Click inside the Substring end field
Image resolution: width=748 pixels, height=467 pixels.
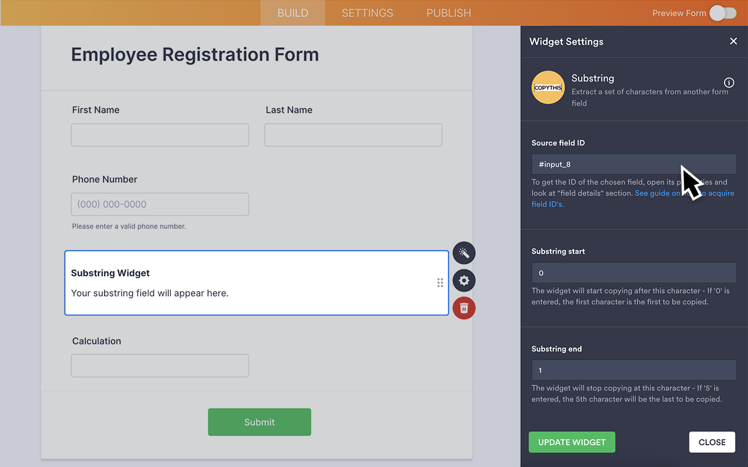click(x=633, y=370)
